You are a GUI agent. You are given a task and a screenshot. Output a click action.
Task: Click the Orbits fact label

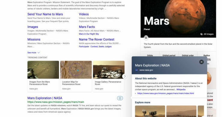click(x=150, y=55)
